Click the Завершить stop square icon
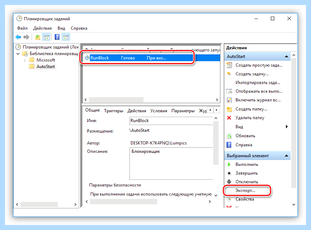Image resolution: width=311 pixels, height=230 pixels. click(229, 173)
